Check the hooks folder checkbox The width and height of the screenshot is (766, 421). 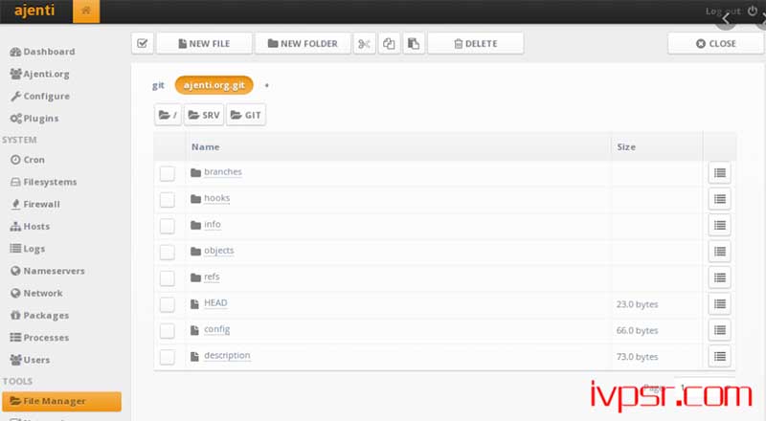pos(167,199)
